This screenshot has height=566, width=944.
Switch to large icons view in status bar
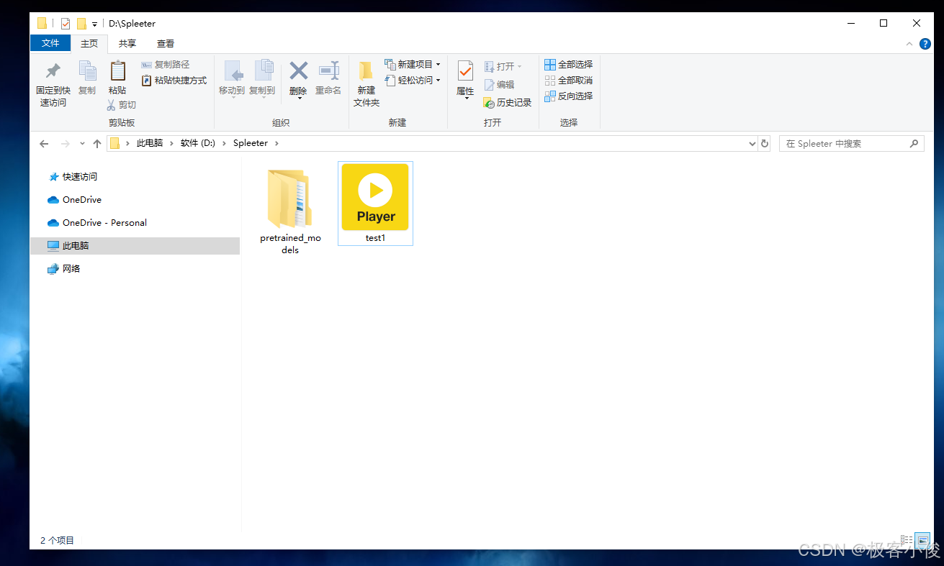922,540
